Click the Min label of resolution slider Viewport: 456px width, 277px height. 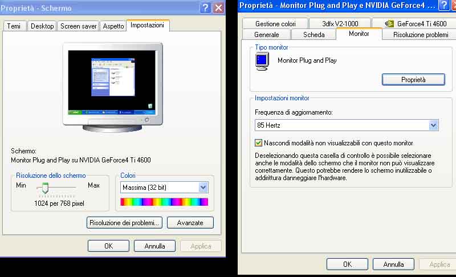click(x=21, y=185)
